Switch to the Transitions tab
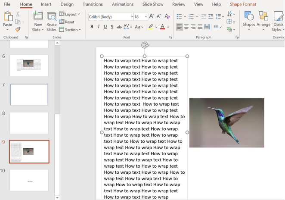 (93, 4)
